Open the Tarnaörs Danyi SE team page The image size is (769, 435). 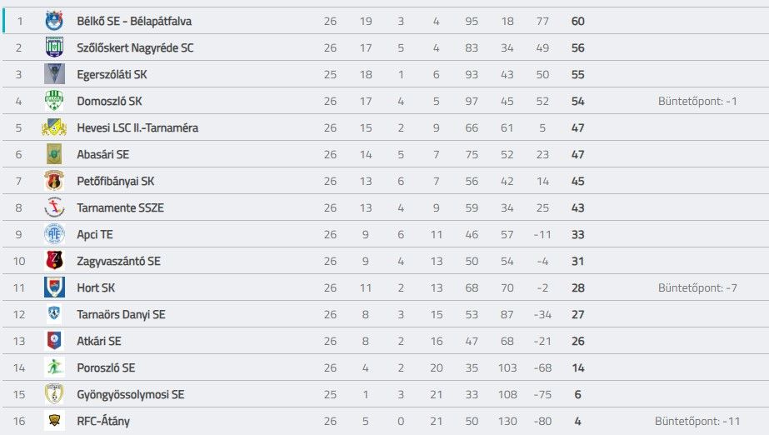pos(121,314)
